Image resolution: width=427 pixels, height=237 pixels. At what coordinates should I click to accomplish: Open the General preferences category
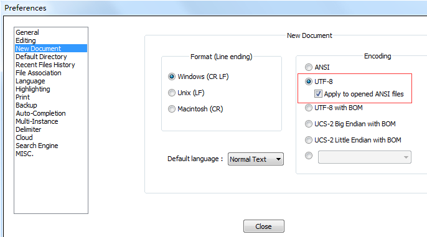(27, 32)
